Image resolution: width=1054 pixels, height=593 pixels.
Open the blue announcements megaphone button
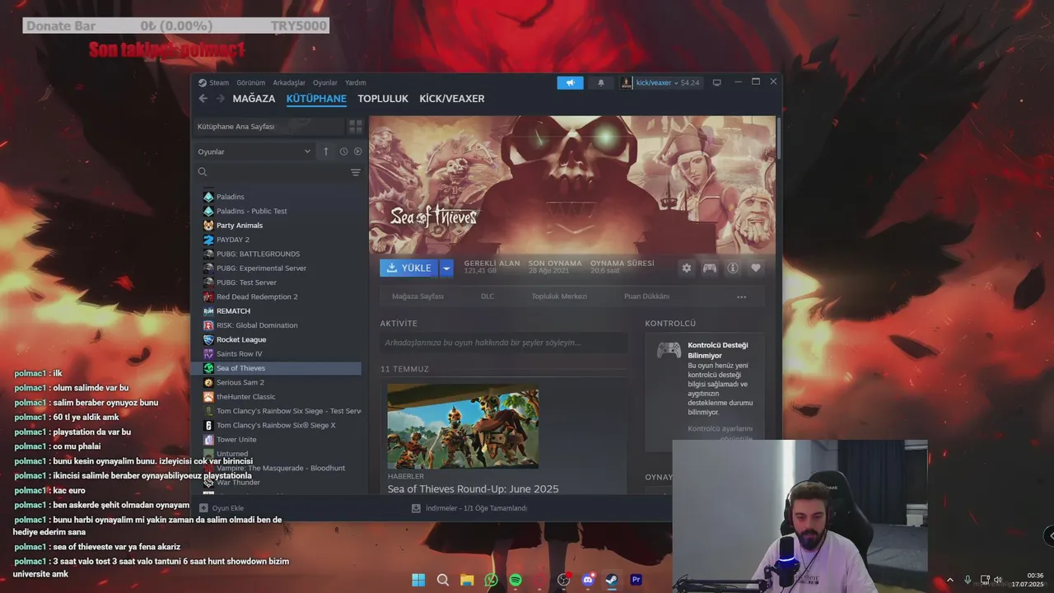pyautogui.click(x=570, y=82)
